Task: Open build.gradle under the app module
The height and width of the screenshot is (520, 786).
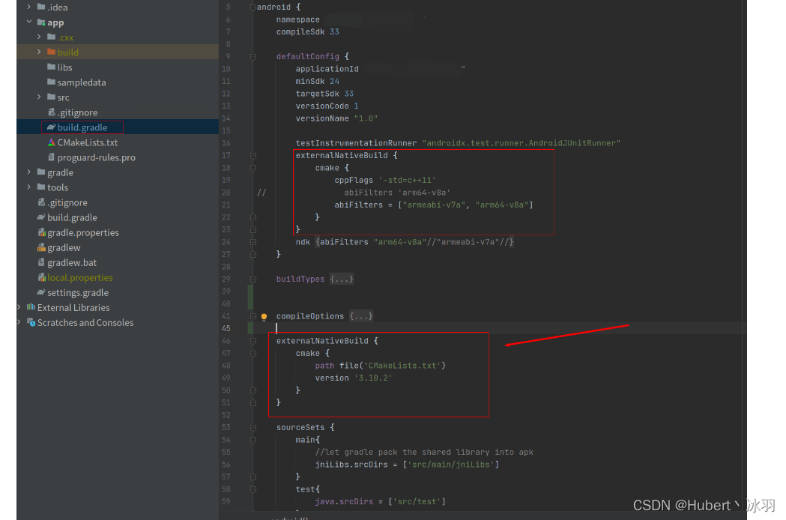Action: click(82, 127)
